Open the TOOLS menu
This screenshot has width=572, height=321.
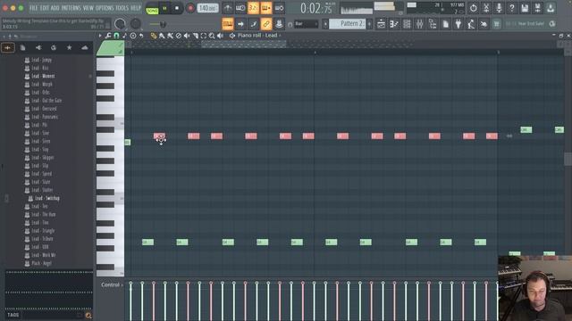click(122, 8)
